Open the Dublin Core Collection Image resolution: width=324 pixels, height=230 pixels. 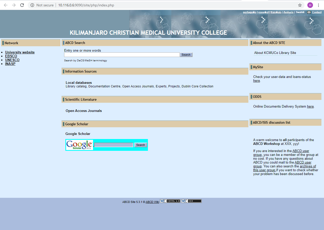pos(197,86)
